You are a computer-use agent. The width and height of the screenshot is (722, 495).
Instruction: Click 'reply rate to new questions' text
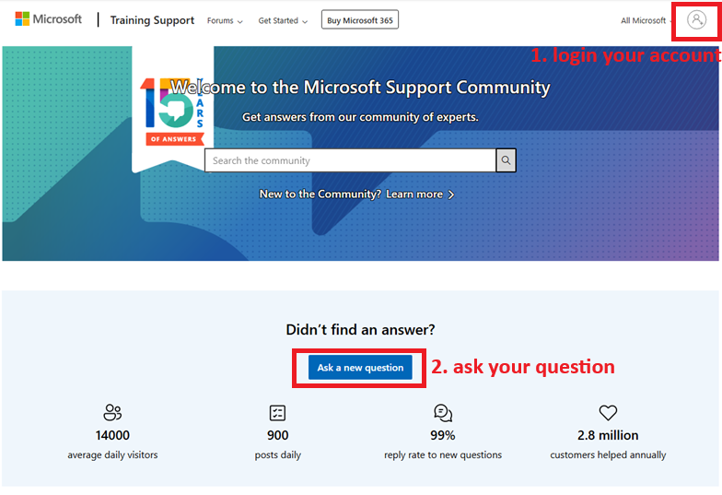(443, 455)
